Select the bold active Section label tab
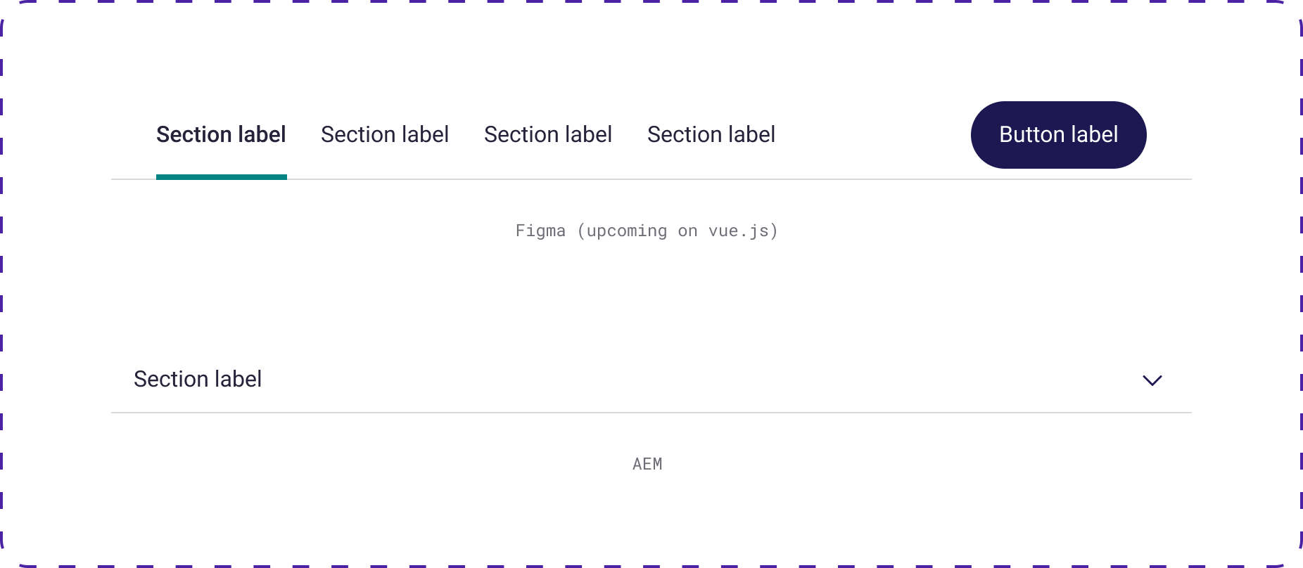This screenshot has height=568, width=1303. point(221,134)
